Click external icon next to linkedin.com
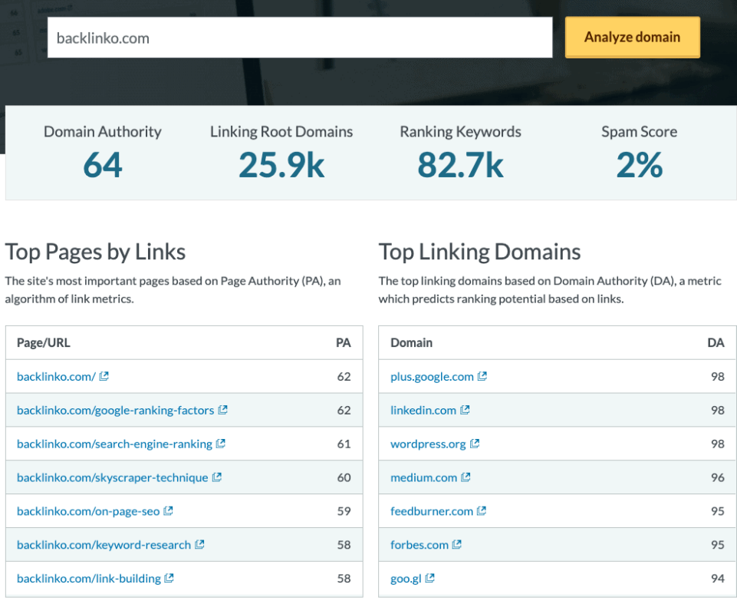Image resolution: width=737 pixels, height=614 pixels. pyautogui.click(x=465, y=410)
